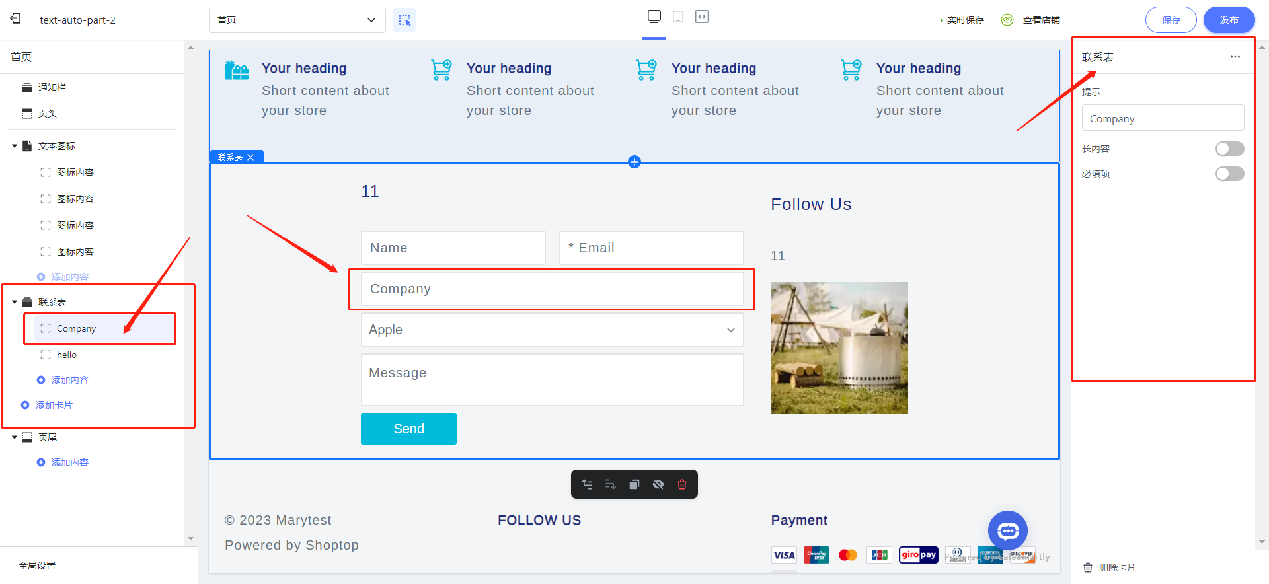
Task: Open the live chat bubble
Action: point(1008,530)
